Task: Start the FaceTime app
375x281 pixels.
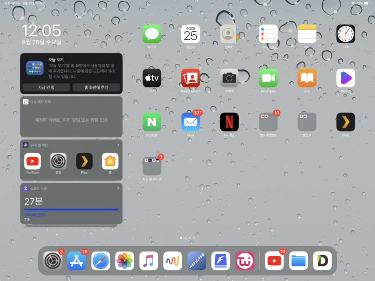Action: 268,78
